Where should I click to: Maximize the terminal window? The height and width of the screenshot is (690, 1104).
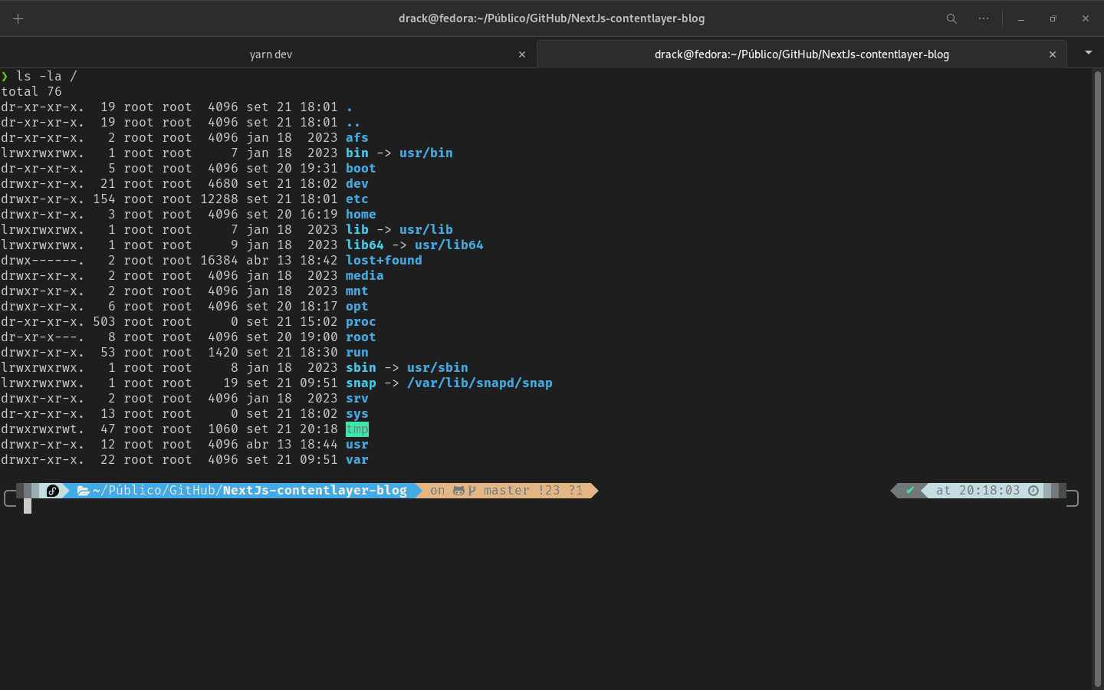(x=1053, y=18)
